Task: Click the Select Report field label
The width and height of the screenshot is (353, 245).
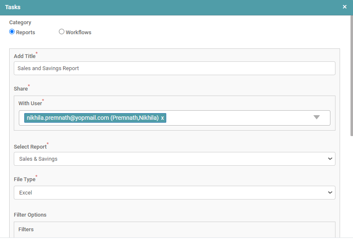Action: coord(30,147)
